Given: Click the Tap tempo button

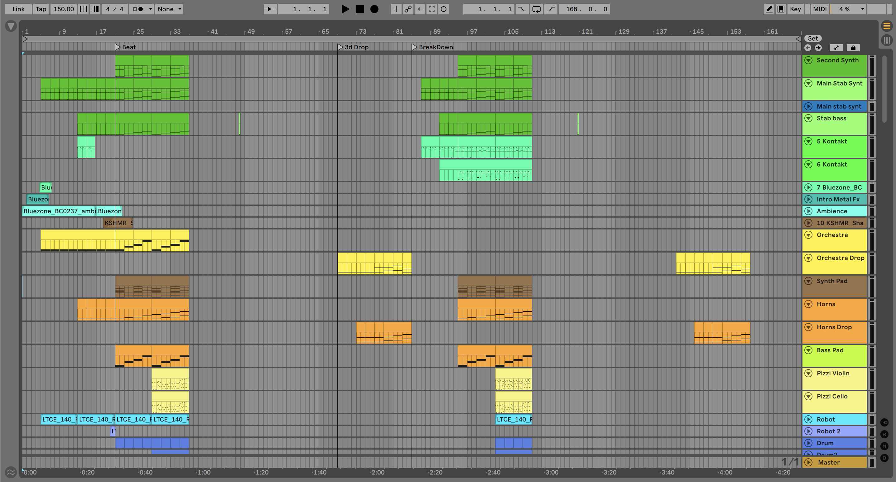Looking at the screenshot, I should 41,9.
